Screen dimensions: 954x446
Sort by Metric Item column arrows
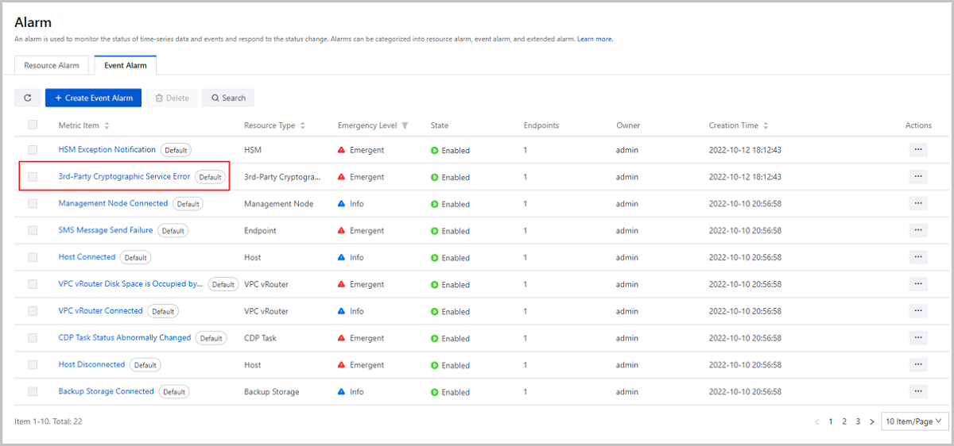point(107,125)
